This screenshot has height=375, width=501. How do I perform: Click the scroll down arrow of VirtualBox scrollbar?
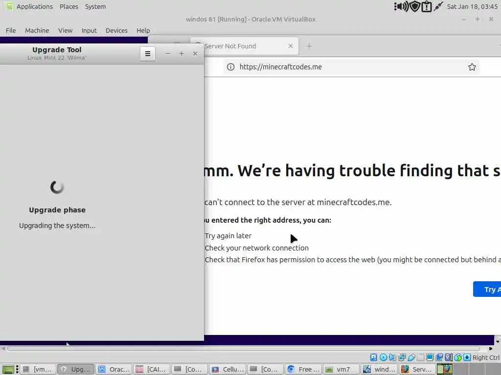(498, 341)
